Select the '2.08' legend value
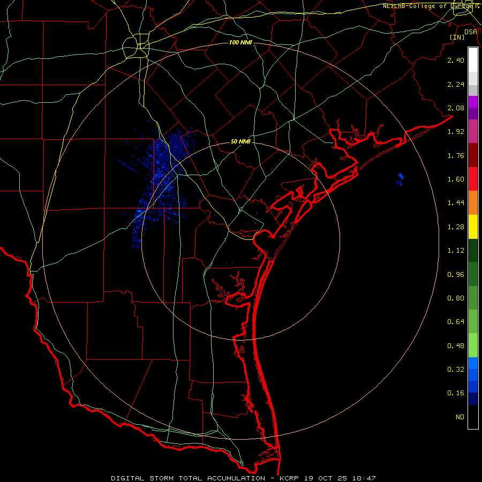The image size is (482, 482). (x=456, y=108)
